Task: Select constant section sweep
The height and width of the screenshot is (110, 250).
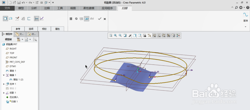Action: click(36, 19)
